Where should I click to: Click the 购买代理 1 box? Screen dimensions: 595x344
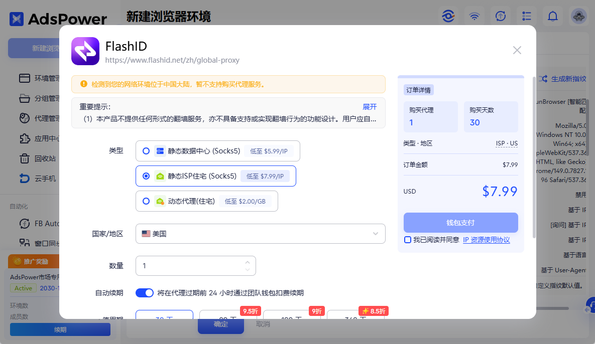tap(431, 117)
